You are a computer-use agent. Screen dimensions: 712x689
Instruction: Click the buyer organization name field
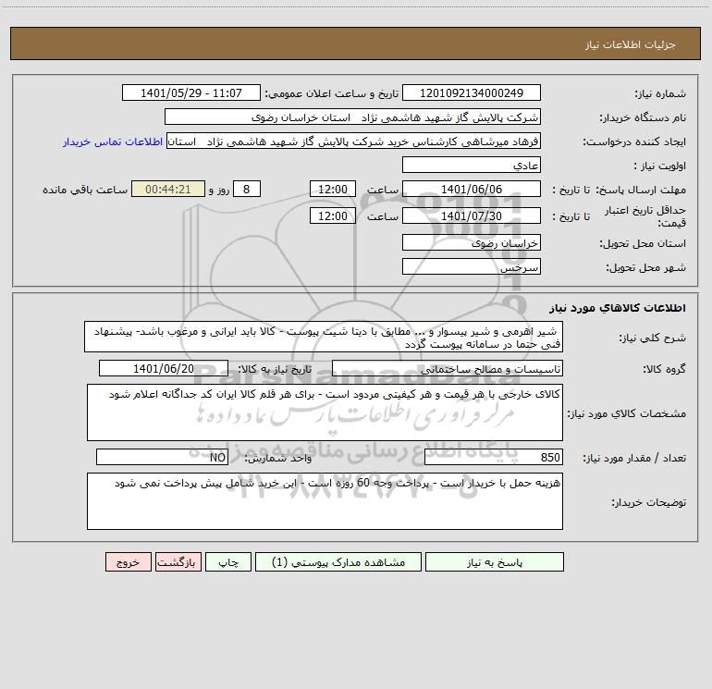pos(352,117)
